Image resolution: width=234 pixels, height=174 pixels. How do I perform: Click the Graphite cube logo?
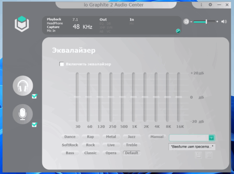click(x=22, y=24)
